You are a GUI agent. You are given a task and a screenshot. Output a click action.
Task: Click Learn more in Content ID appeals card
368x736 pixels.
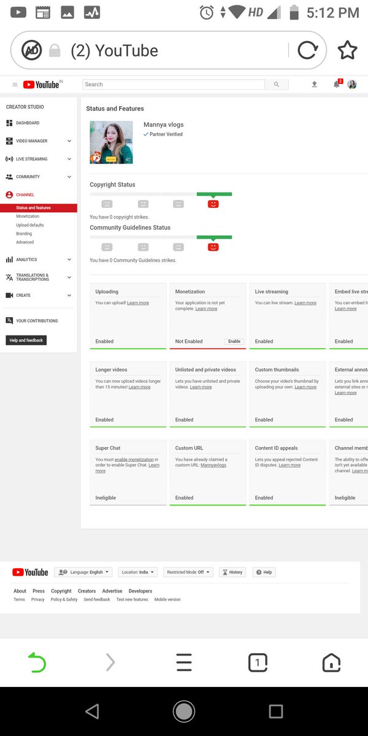coord(289,465)
